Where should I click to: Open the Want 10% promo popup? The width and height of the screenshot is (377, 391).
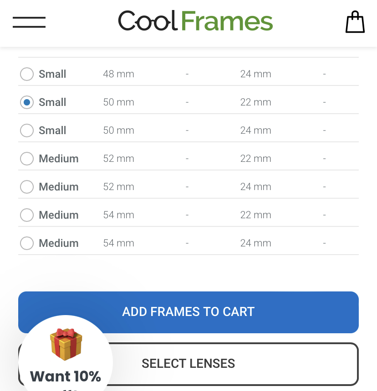[x=66, y=376]
